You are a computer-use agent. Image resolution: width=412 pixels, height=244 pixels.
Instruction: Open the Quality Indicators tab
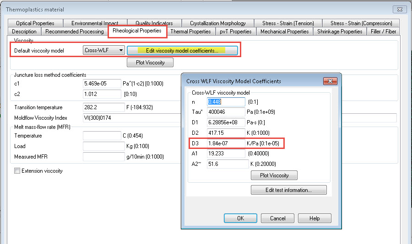(x=154, y=23)
